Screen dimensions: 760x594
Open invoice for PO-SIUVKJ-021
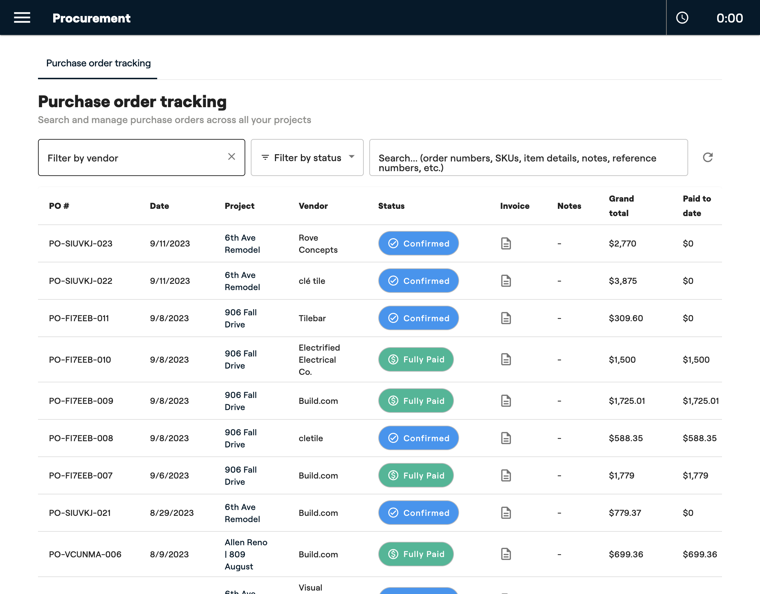click(506, 512)
